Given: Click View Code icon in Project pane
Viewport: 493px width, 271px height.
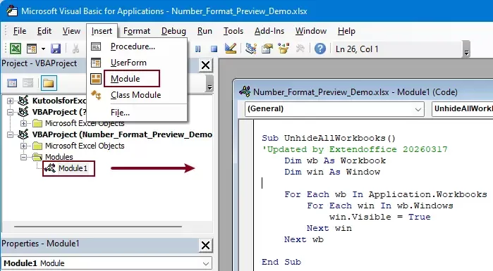Looking at the screenshot, I should click(x=12, y=83).
